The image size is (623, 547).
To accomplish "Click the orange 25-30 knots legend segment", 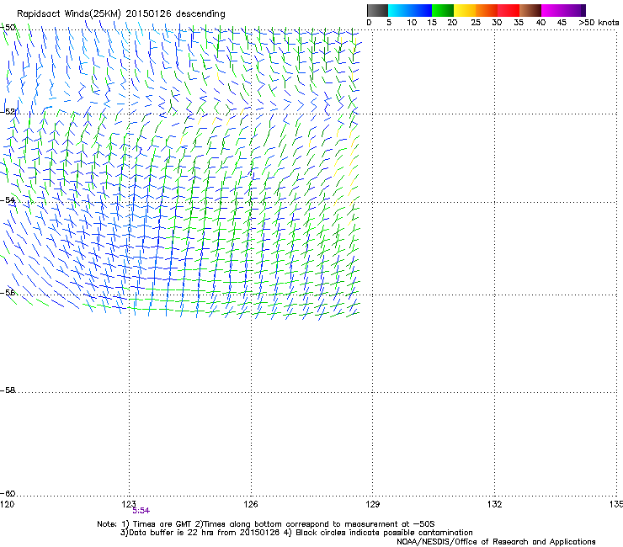I will (x=487, y=10).
